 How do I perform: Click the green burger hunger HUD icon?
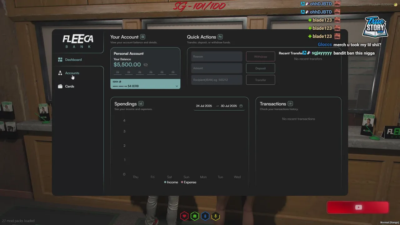pyautogui.click(x=195, y=216)
